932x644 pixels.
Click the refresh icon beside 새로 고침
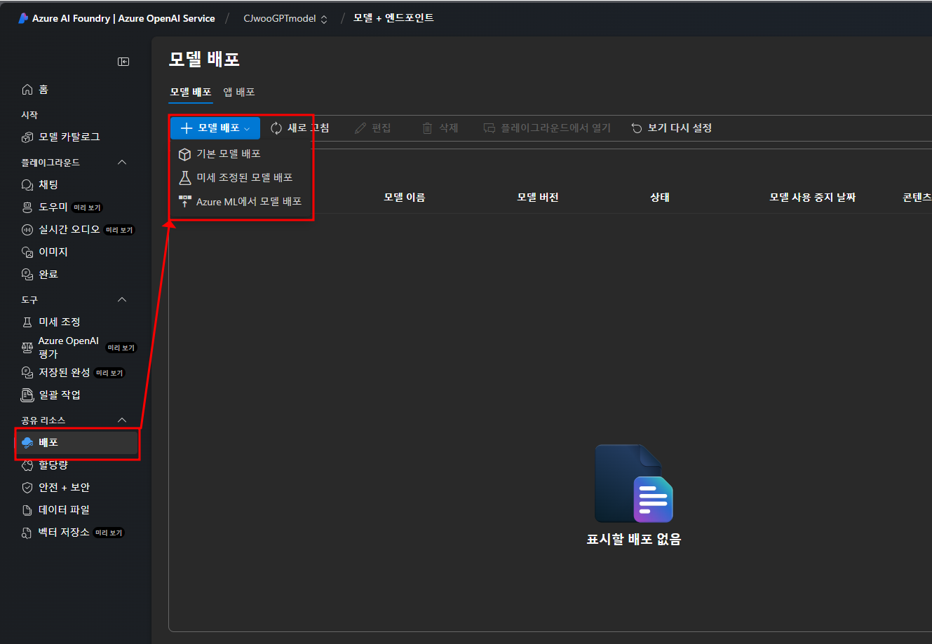[x=276, y=128]
